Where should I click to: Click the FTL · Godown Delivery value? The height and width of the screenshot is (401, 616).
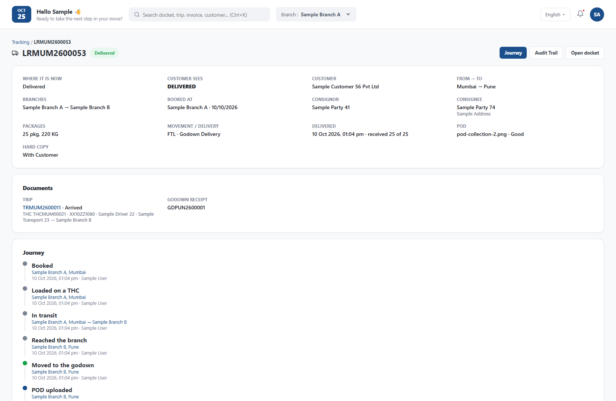(x=194, y=134)
